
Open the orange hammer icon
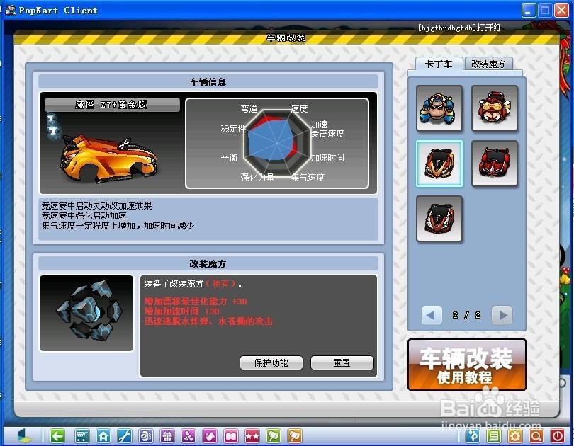[x=295, y=436]
